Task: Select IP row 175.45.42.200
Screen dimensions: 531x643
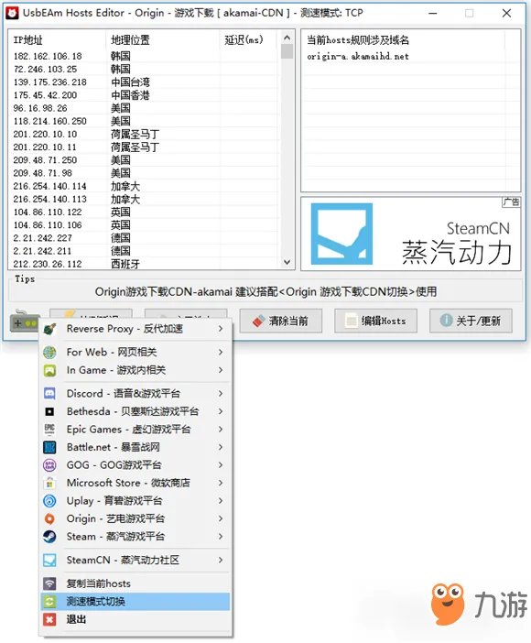Action: pos(143,95)
